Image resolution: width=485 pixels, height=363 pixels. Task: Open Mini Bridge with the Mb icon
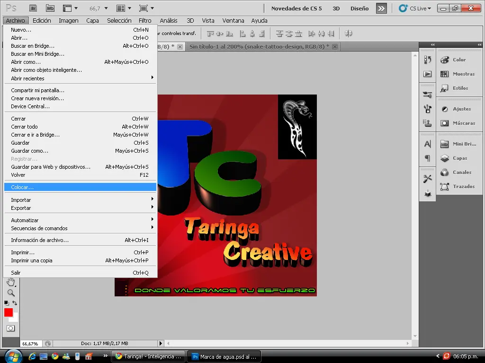pyautogui.click(x=50, y=9)
